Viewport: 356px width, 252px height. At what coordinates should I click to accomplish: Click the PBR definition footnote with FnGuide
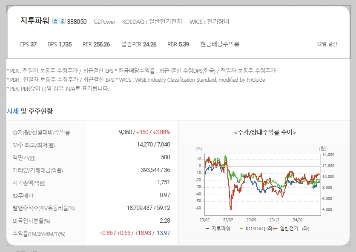[x=136, y=80]
